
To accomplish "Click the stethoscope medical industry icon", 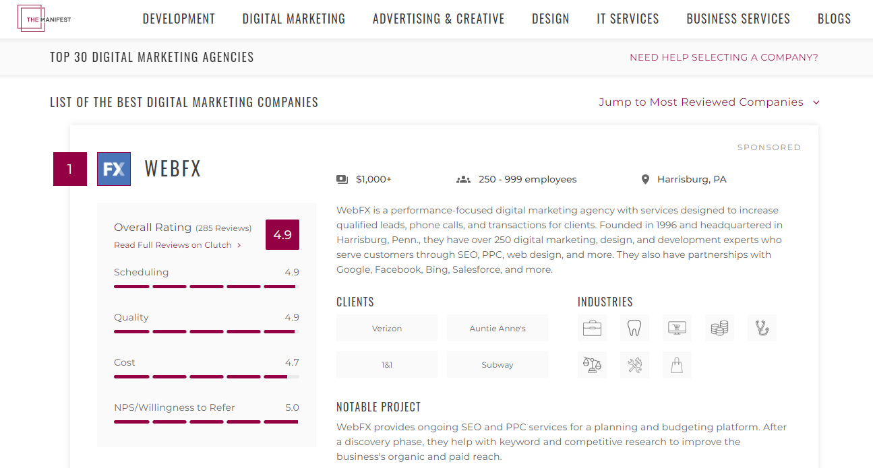I will pos(762,329).
